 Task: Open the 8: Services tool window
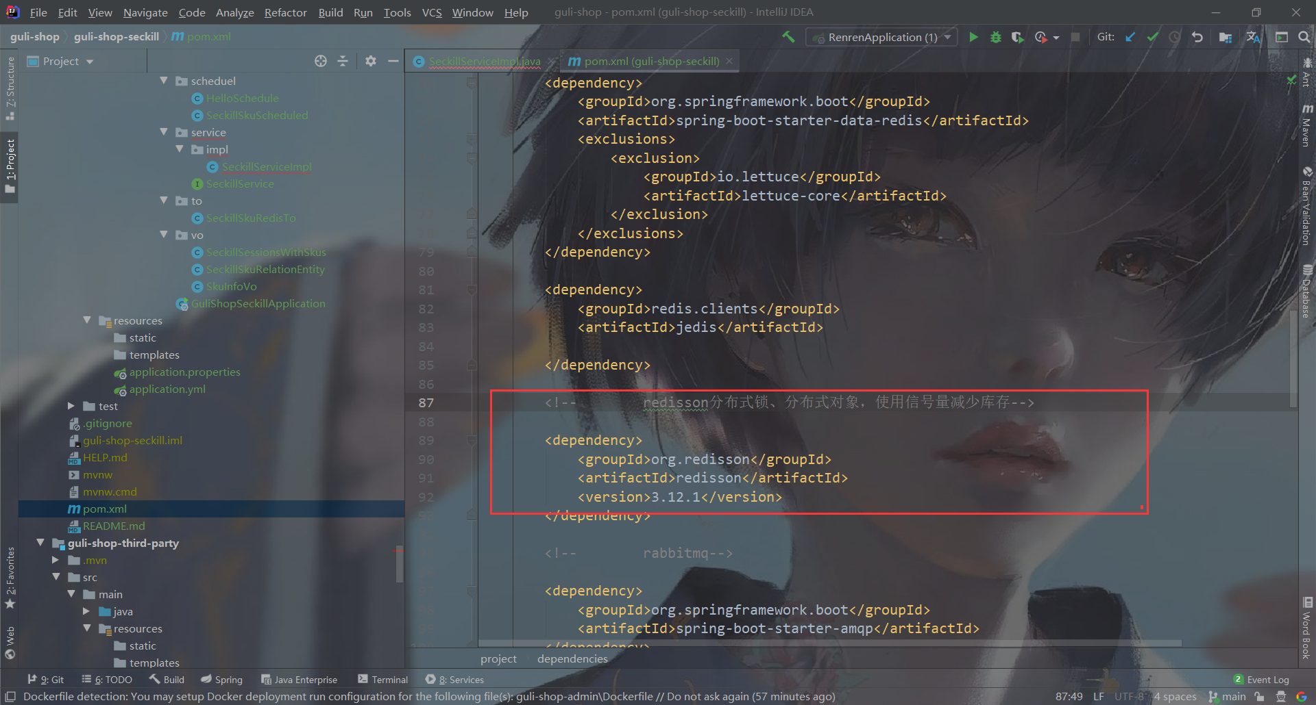point(454,680)
